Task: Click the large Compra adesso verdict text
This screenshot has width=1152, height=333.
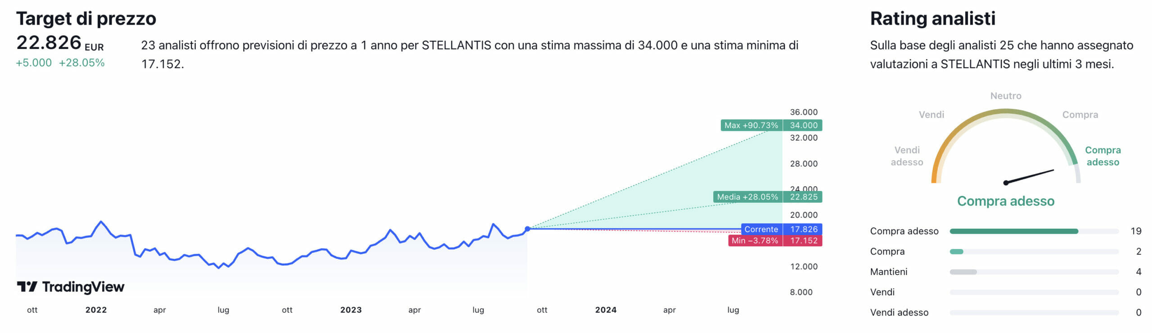Action: [x=1006, y=201]
